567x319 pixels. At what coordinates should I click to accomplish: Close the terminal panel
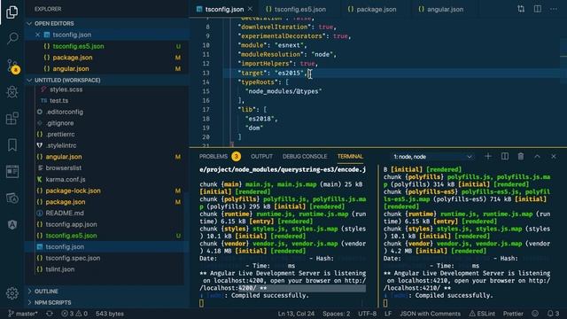(554, 156)
